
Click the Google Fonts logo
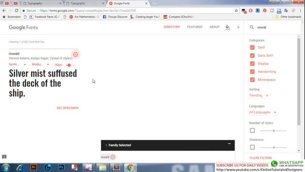pos(23,28)
